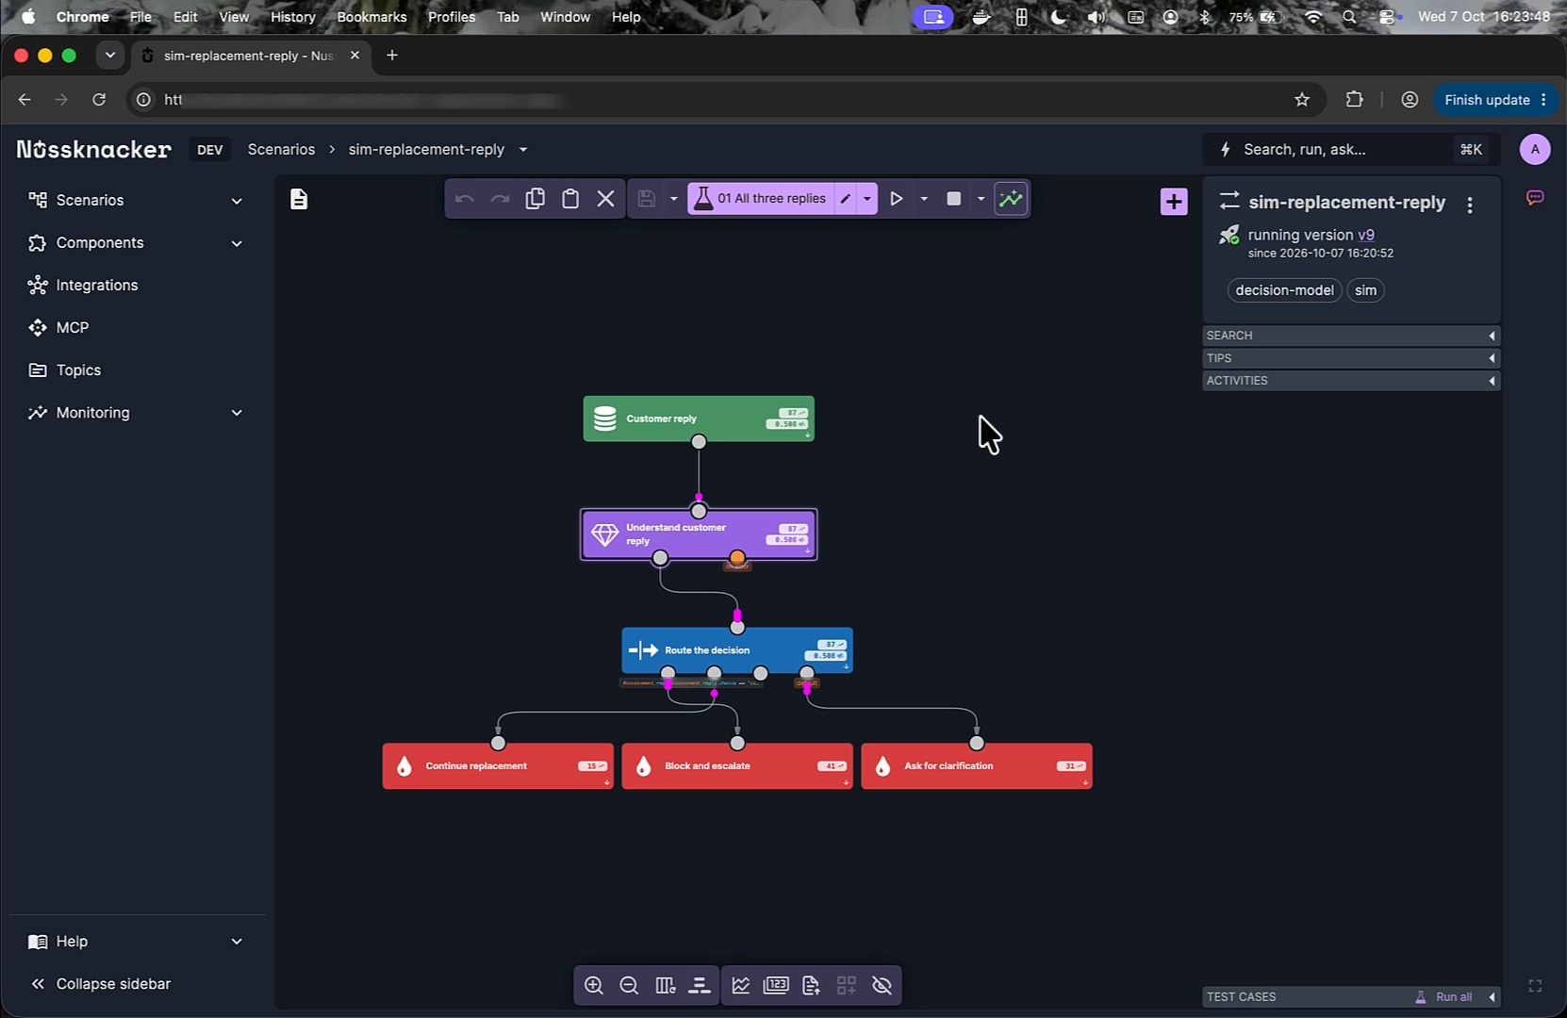Open the save options dropdown arrow

(x=673, y=199)
